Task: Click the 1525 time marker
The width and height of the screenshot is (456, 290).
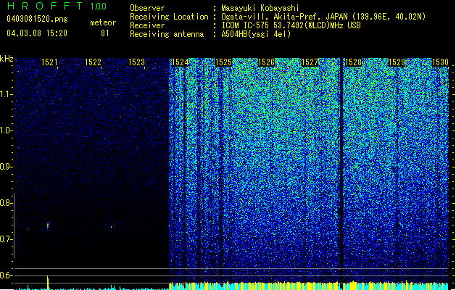Action: pos(223,62)
